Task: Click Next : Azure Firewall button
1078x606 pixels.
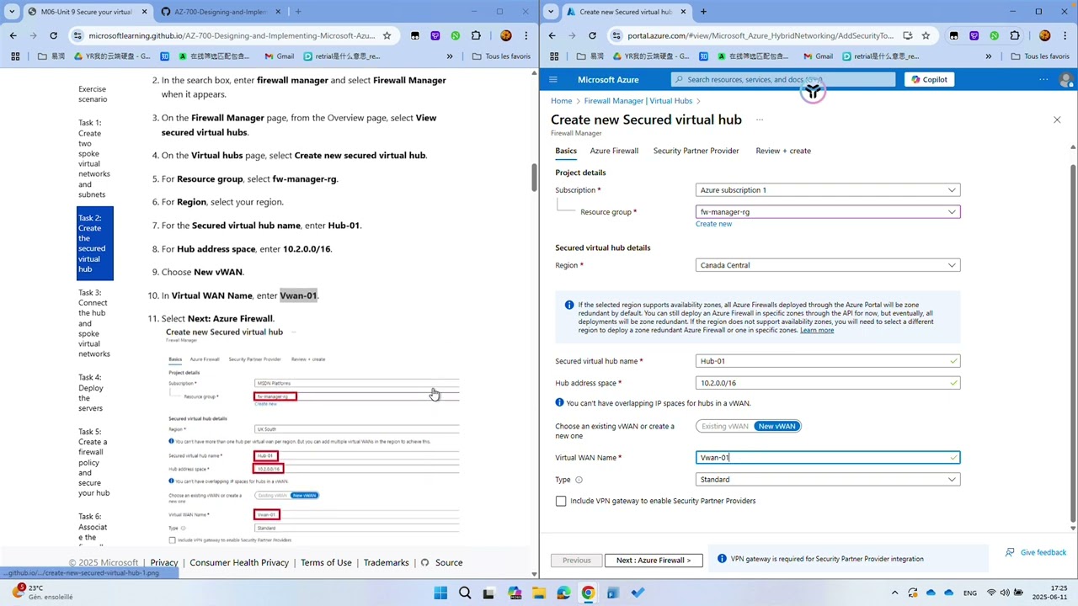Action: [x=654, y=561]
